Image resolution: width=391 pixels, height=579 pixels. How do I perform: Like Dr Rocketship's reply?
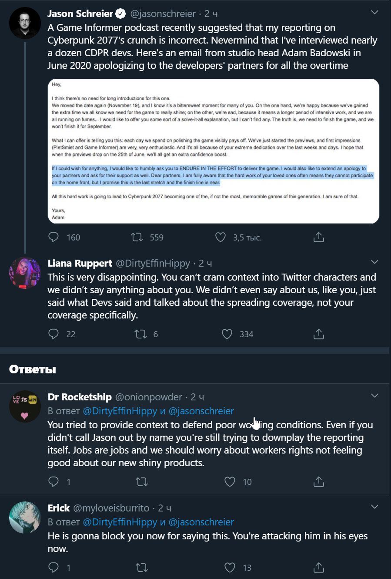tap(230, 481)
